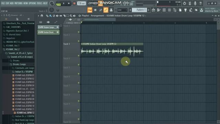Open the TOOLS menu
The image size is (220, 124).
(x=40, y=3)
